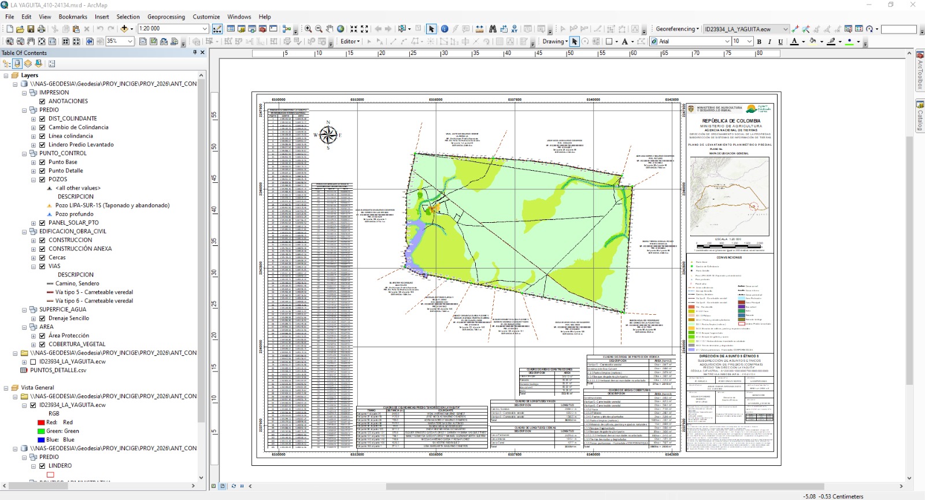Viewport: 925px width, 500px height.
Task: Uncheck the ANOTACIONES layer
Action: click(42, 101)
